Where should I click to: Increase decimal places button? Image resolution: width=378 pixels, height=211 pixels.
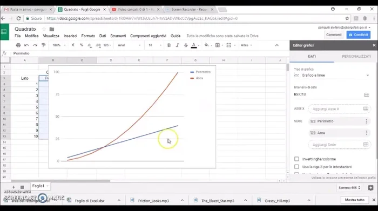[98, 45]
